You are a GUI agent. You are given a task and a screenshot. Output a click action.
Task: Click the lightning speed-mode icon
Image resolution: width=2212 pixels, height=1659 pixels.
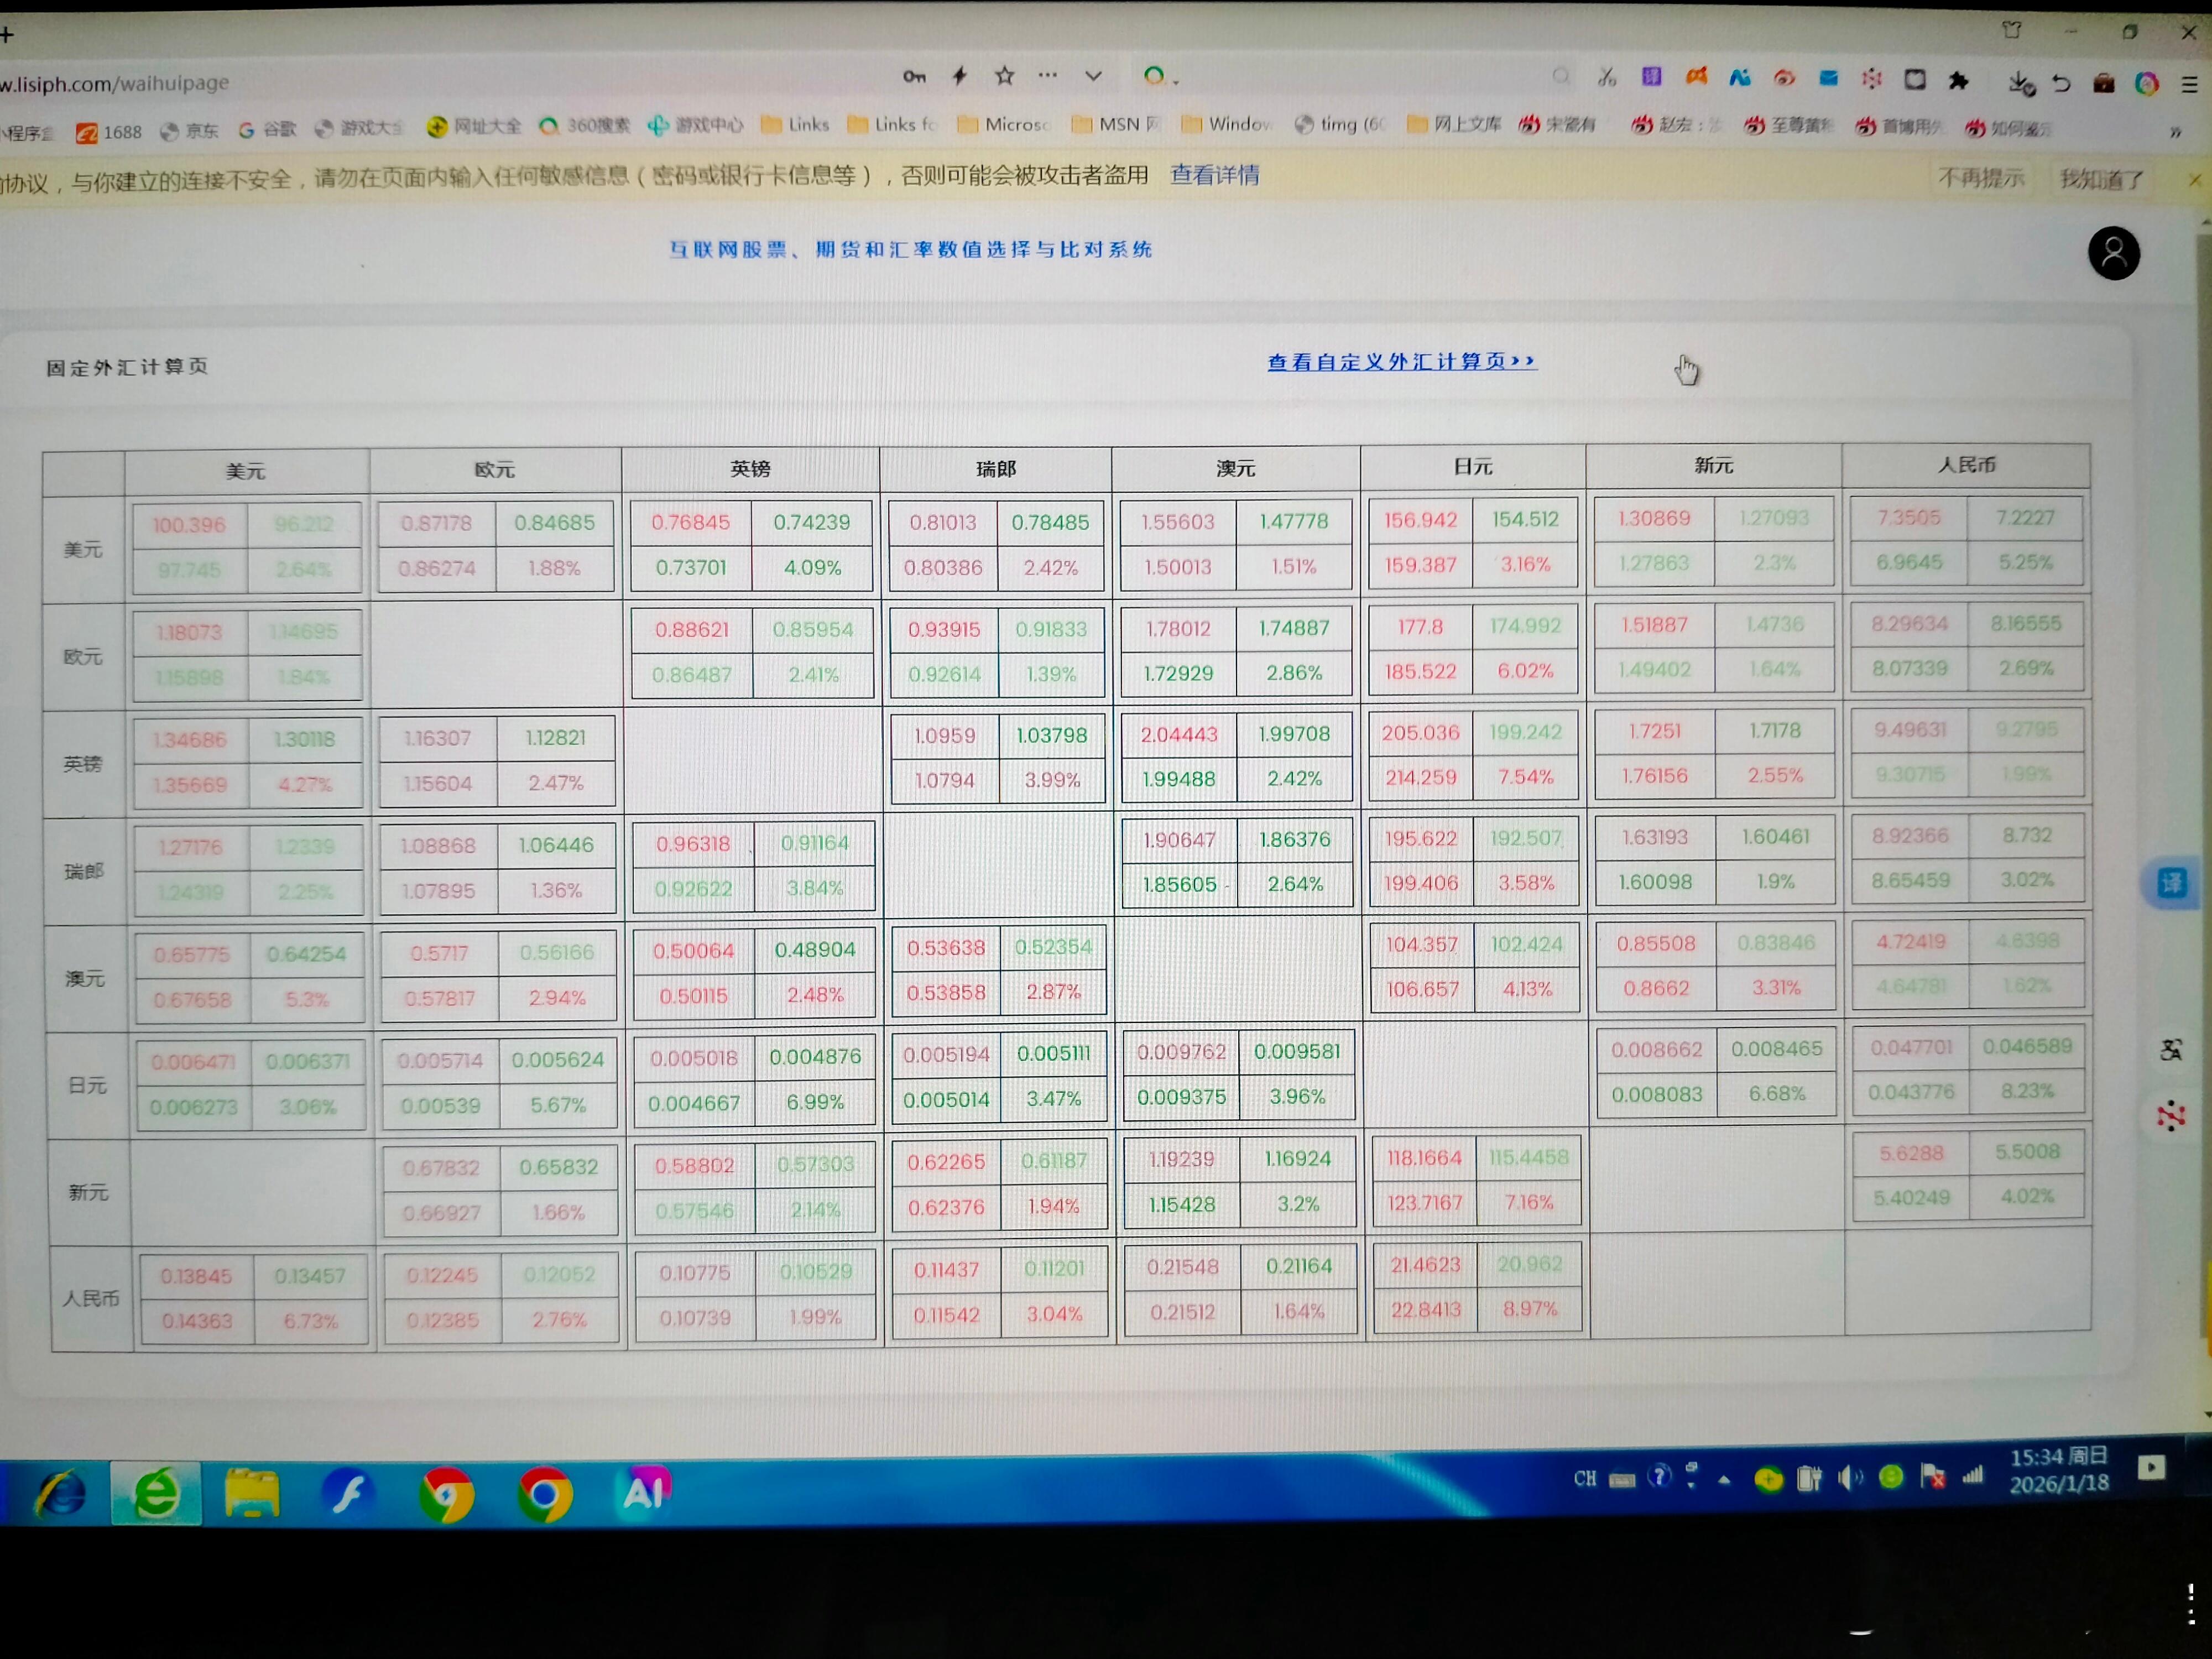pyautogui.click(x=960, y=76)
